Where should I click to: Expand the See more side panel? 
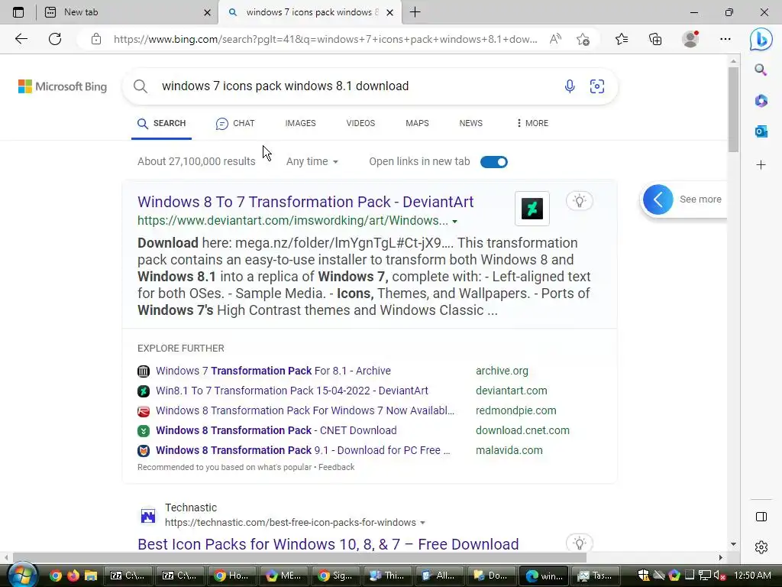[x=682, y=199]
